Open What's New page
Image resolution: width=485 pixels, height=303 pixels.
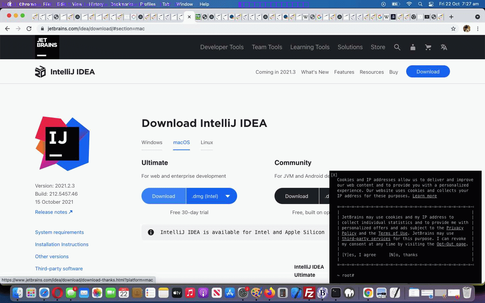pos(315,72)
